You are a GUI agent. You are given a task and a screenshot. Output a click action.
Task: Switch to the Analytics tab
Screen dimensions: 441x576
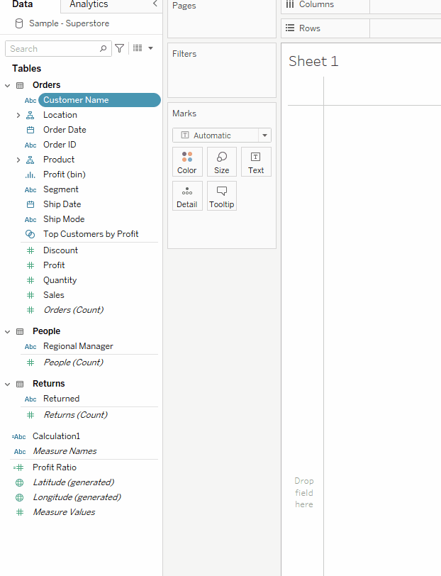(x=89, y=5)
